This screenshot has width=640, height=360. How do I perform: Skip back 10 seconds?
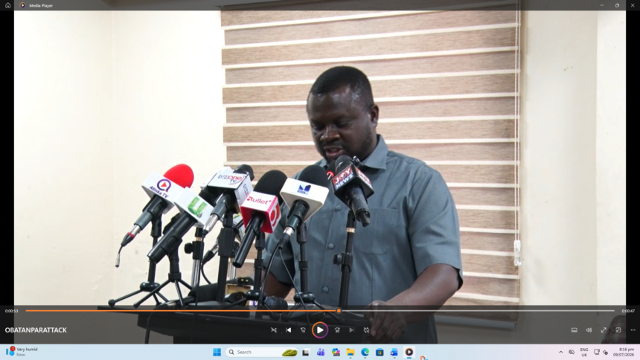304,330
